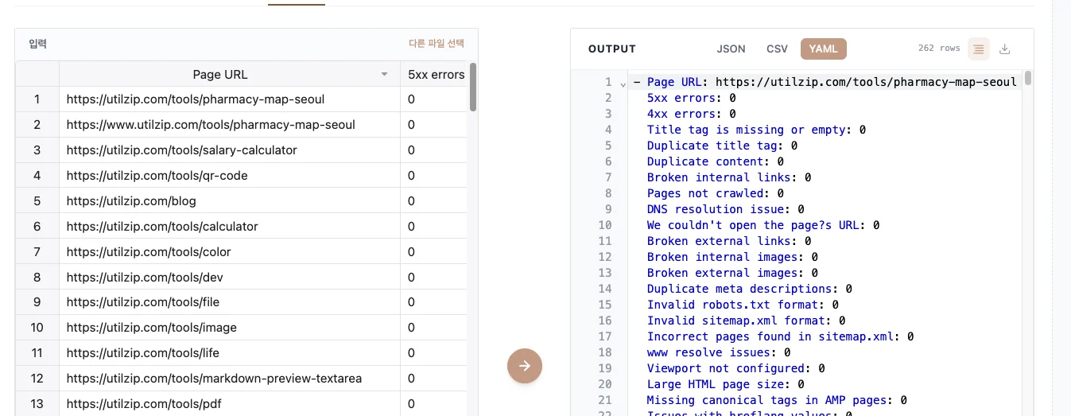This screenshot has height=416, width=1071.
Task: Click YAML line 'Invalid sitemap.xml format: 0'
Action: [746, 321]
